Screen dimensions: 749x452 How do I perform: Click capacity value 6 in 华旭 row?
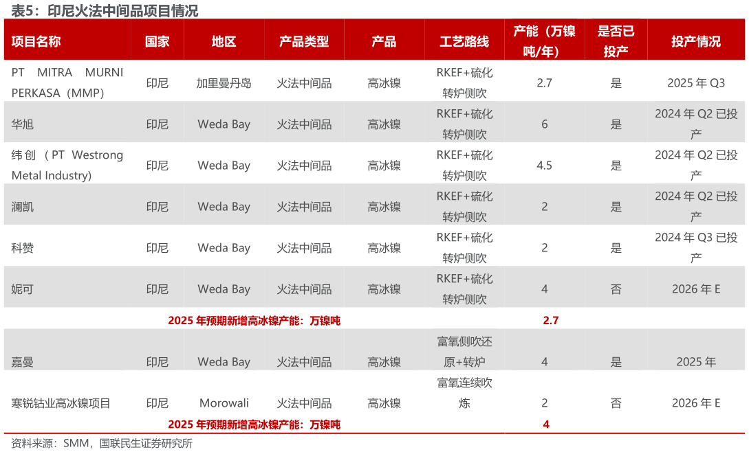pos(544,124)
